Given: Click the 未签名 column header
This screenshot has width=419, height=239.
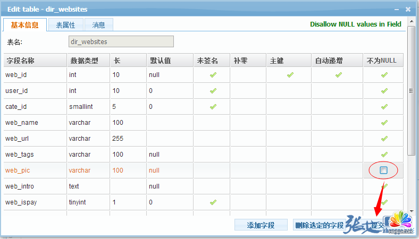Looking at the screenshot, I should [x=212, y=61].
